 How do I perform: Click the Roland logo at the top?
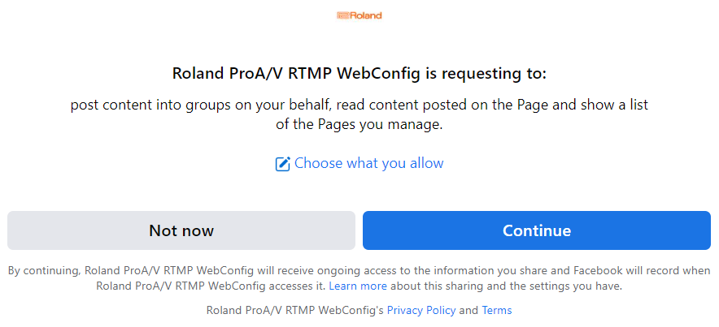coord(359,15)
